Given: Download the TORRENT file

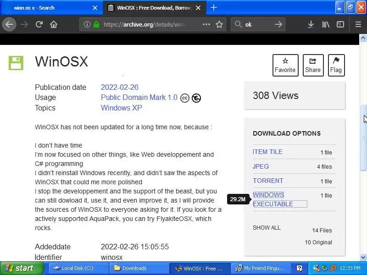Looking at the screenshot, I should click(268, 181).
